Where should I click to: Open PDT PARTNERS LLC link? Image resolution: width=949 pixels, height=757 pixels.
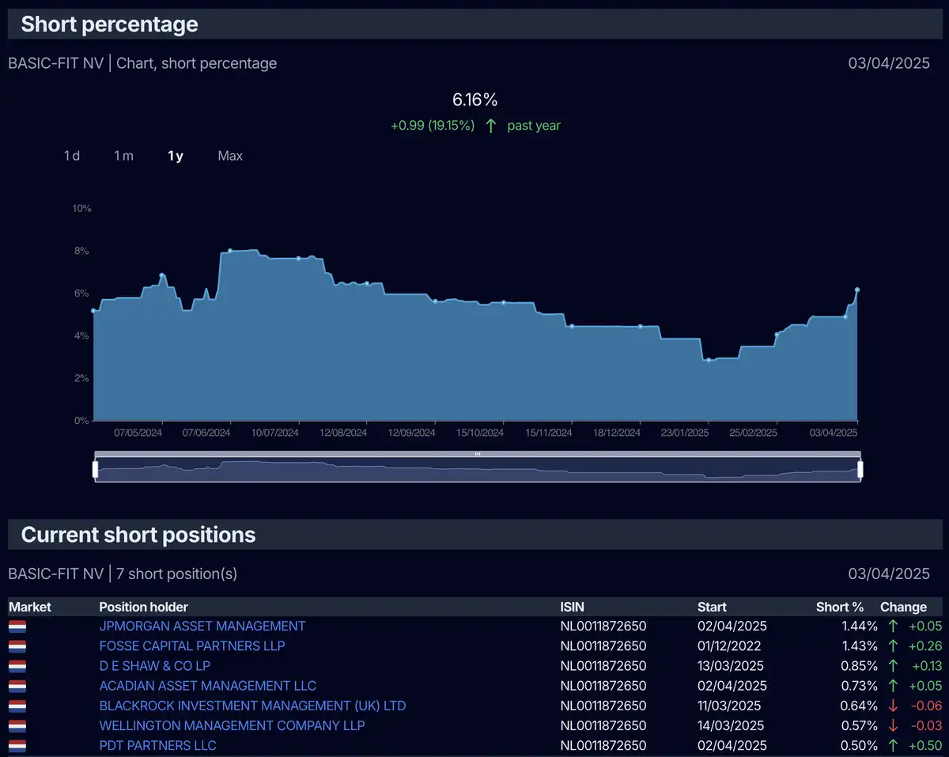coord(157,745)
